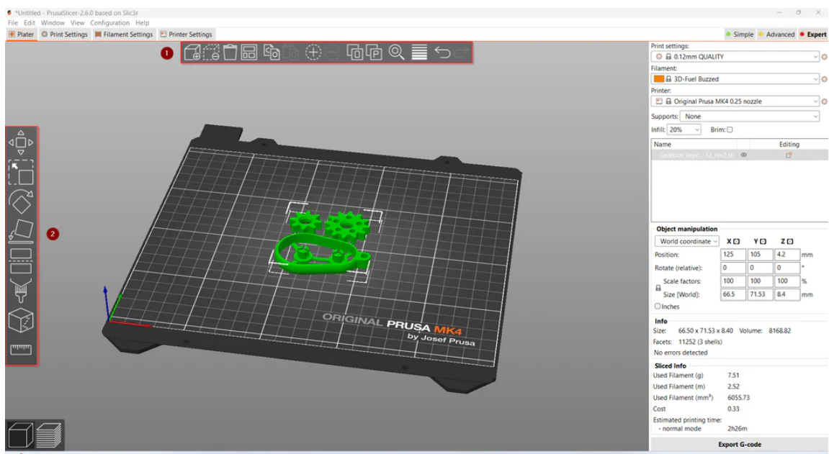Reset X axis icon in Object manipulation
This screenshot has width=829, height=454.
click(737, 241)
